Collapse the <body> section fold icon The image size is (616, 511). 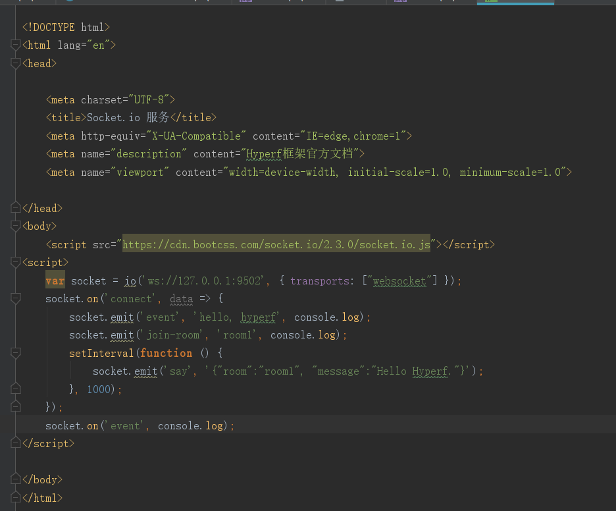(x=15, y=226)
